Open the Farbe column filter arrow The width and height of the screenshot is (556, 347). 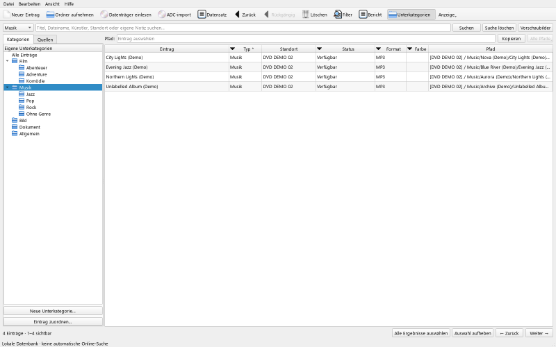tap(409, 49)
